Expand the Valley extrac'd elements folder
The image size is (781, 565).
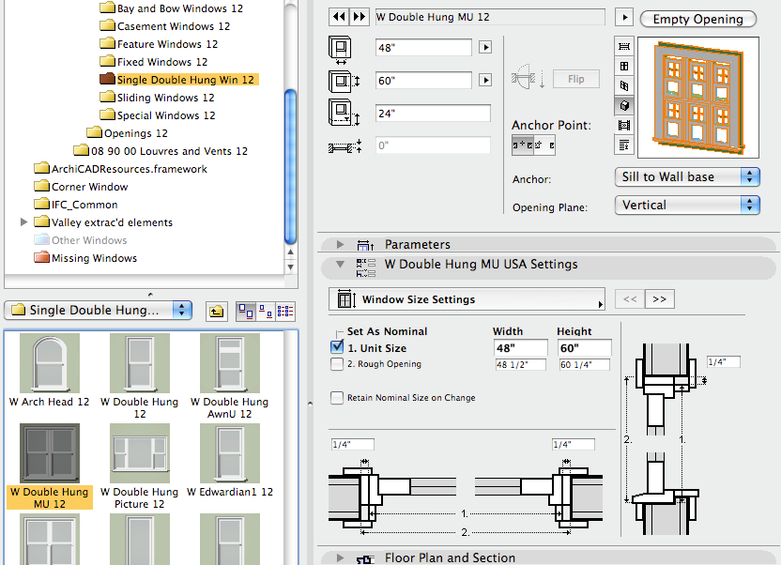click(24, 222)
